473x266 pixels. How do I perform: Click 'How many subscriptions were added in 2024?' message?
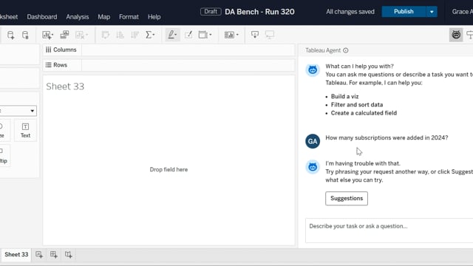point(387,138)
